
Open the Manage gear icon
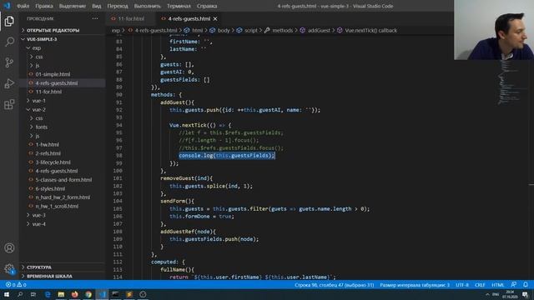pos(9,268)
